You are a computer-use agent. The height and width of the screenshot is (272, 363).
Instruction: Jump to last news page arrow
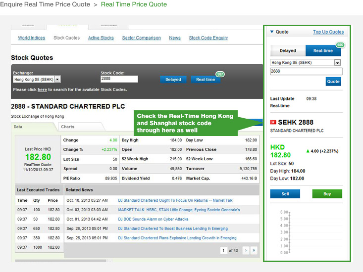tap(254, 251)
